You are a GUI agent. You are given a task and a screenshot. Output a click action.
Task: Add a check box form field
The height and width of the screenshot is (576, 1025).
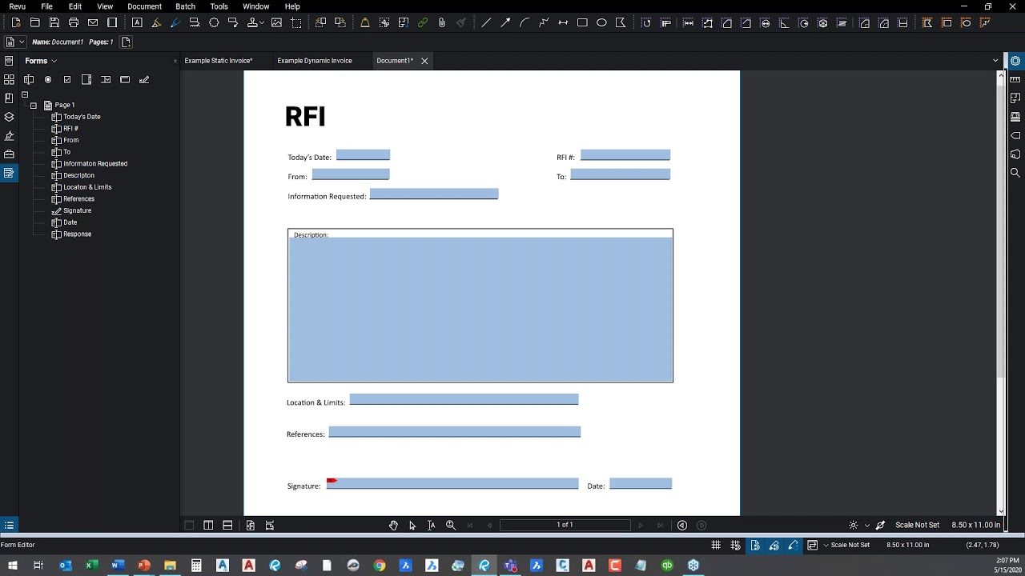(67, 79)
